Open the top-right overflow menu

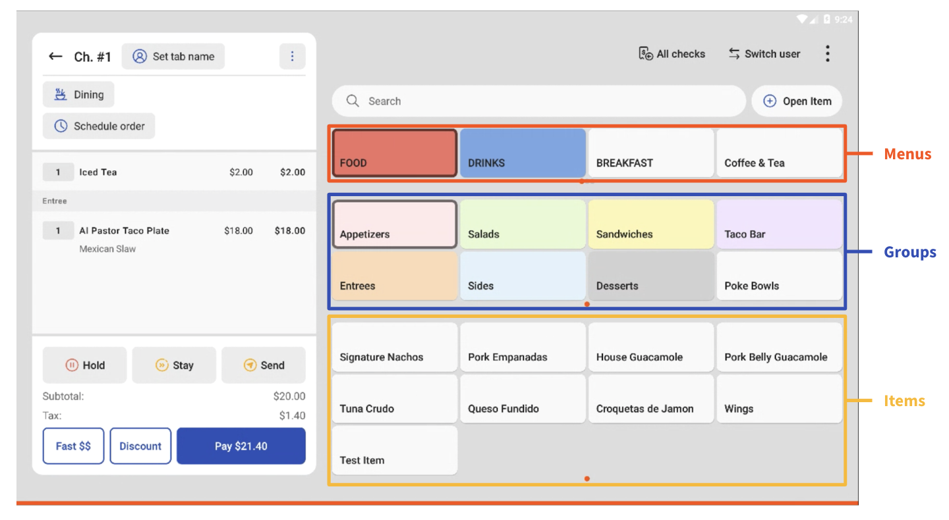pyautogui.click(x=828, y=53)
